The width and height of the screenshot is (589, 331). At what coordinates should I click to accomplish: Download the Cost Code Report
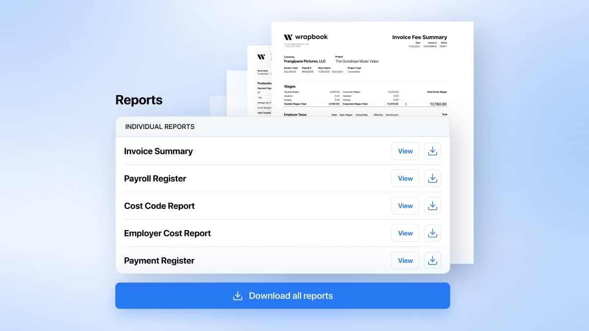coord(432,205)
